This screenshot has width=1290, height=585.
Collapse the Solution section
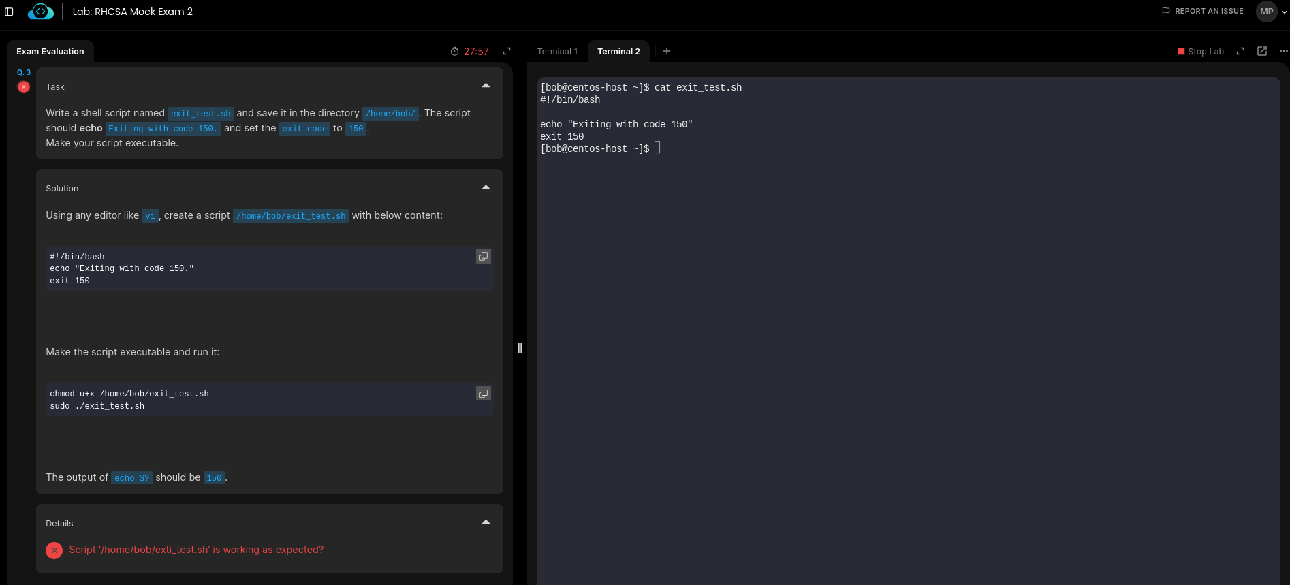coord(486,187)
